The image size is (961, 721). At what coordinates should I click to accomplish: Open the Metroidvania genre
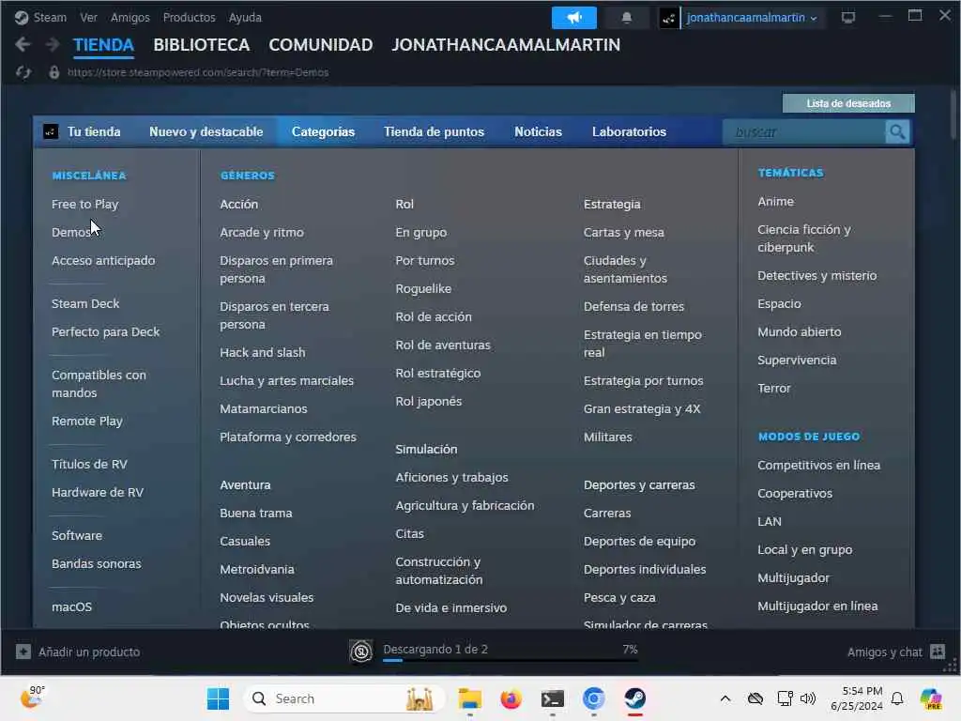coord(257,570)
